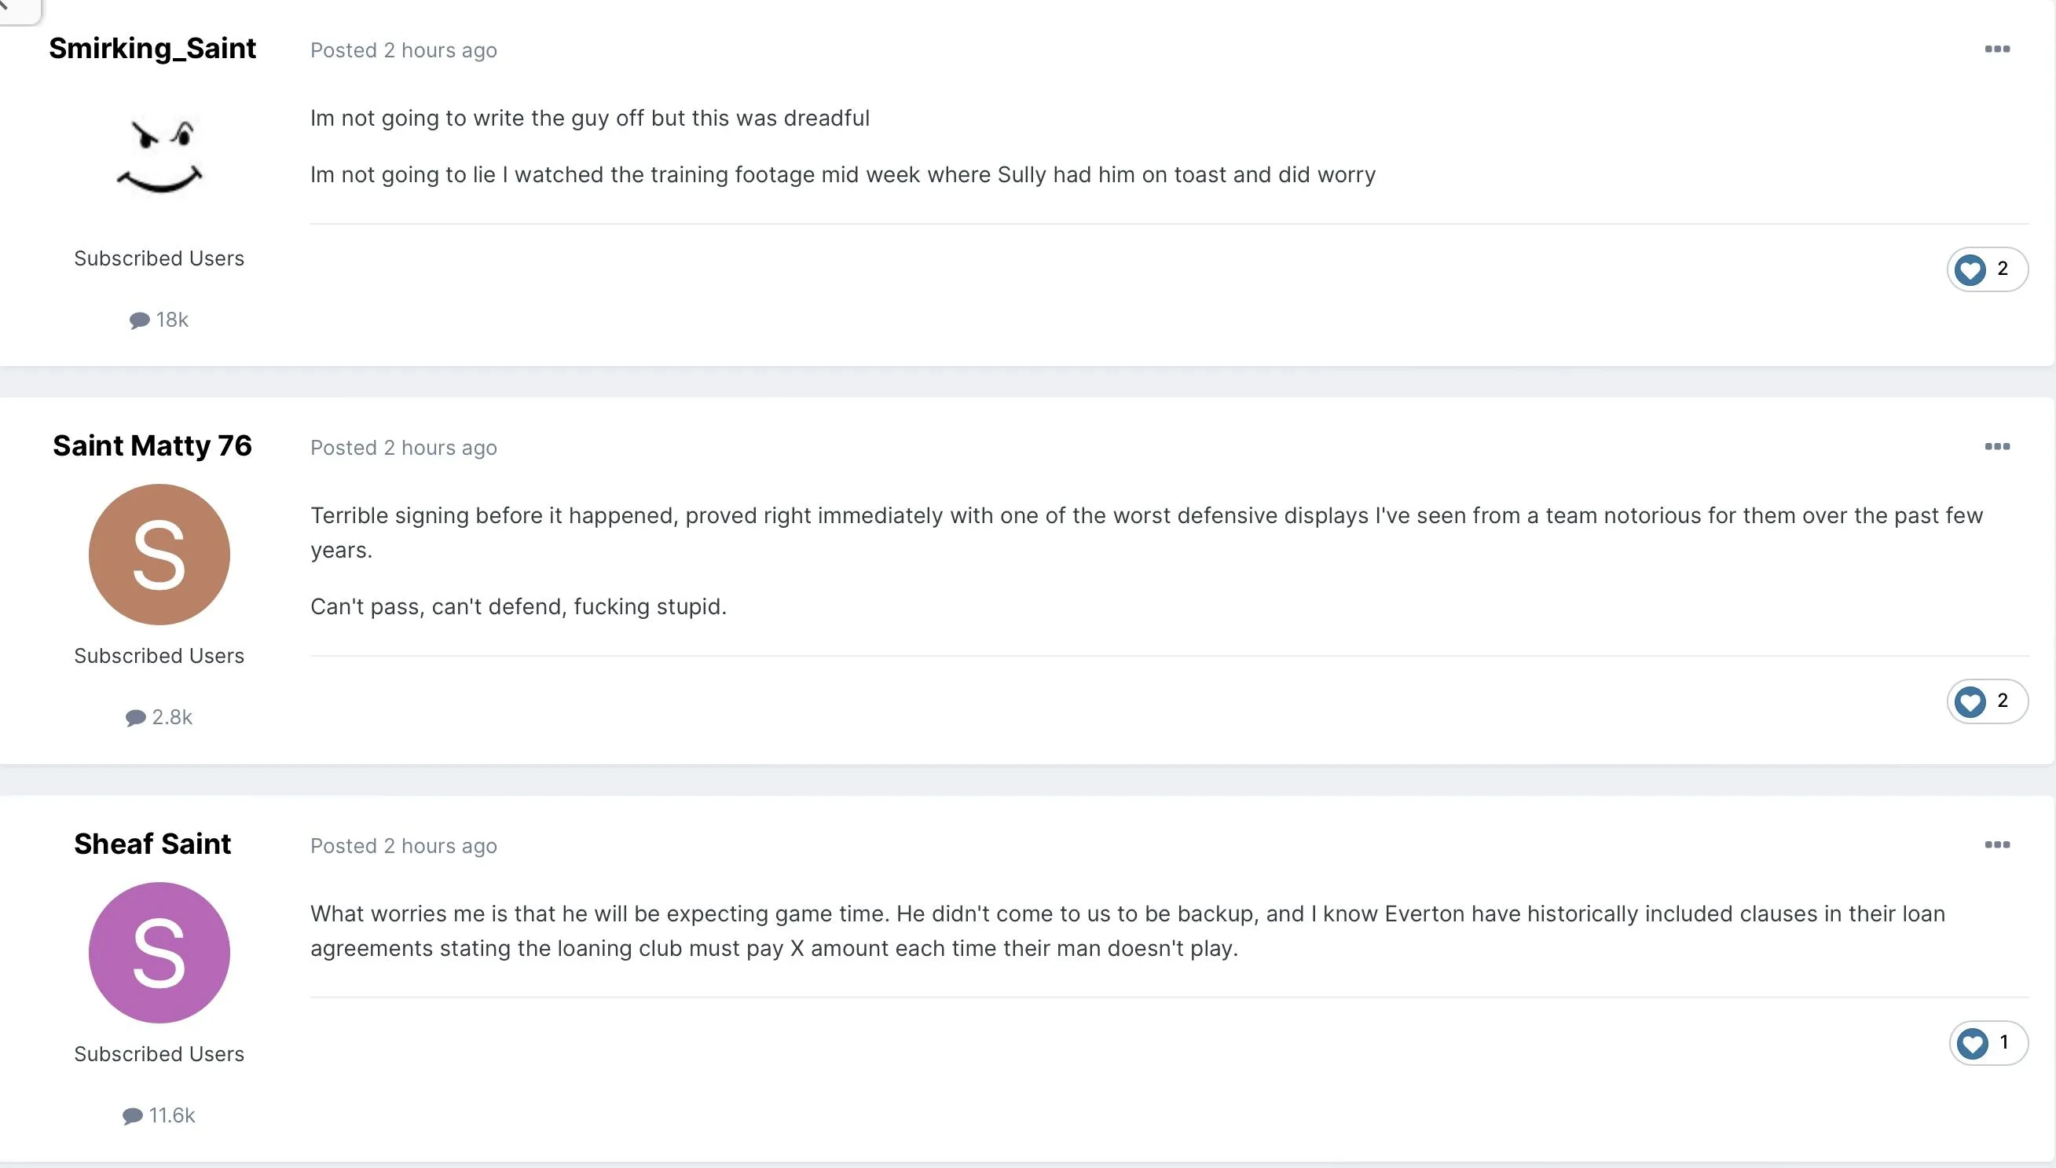
Task: Open Sheaf Saint's profile via username
Action: click(152, 844)
